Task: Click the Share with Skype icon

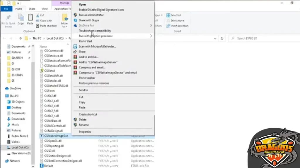Action: pyautogui.click(x=75, y=20)
